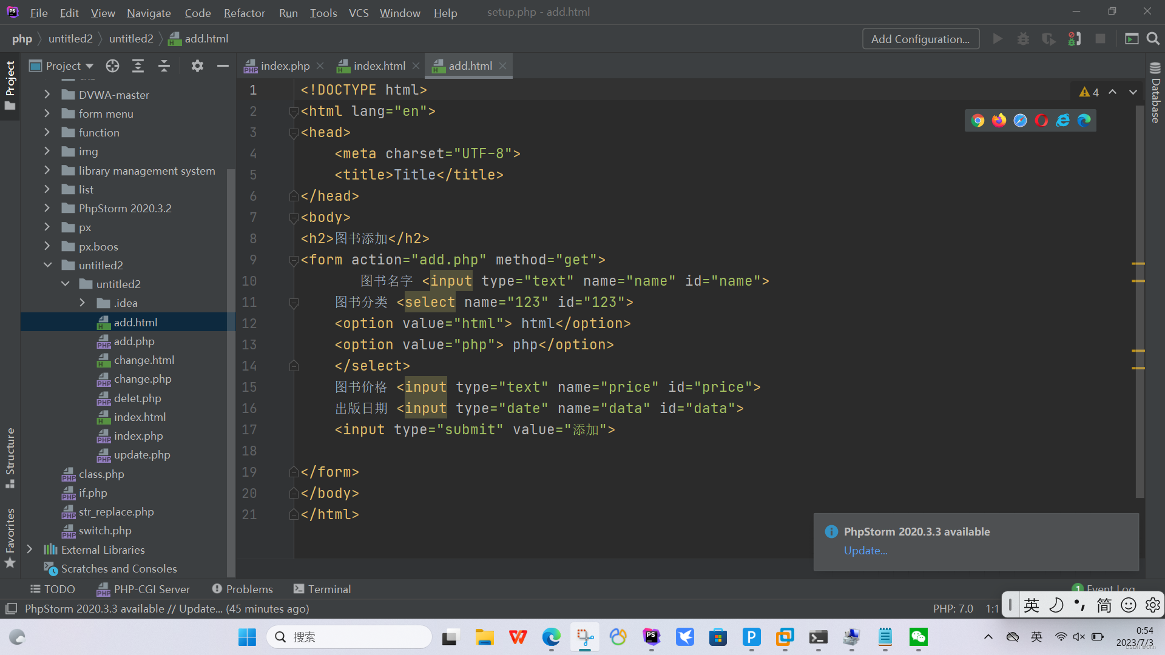Click the Update link in notification

point(865,551)
